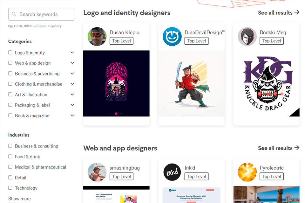Open DinoDevilDesign's samurai illustration
305x203 pixels.
(191, 83)
